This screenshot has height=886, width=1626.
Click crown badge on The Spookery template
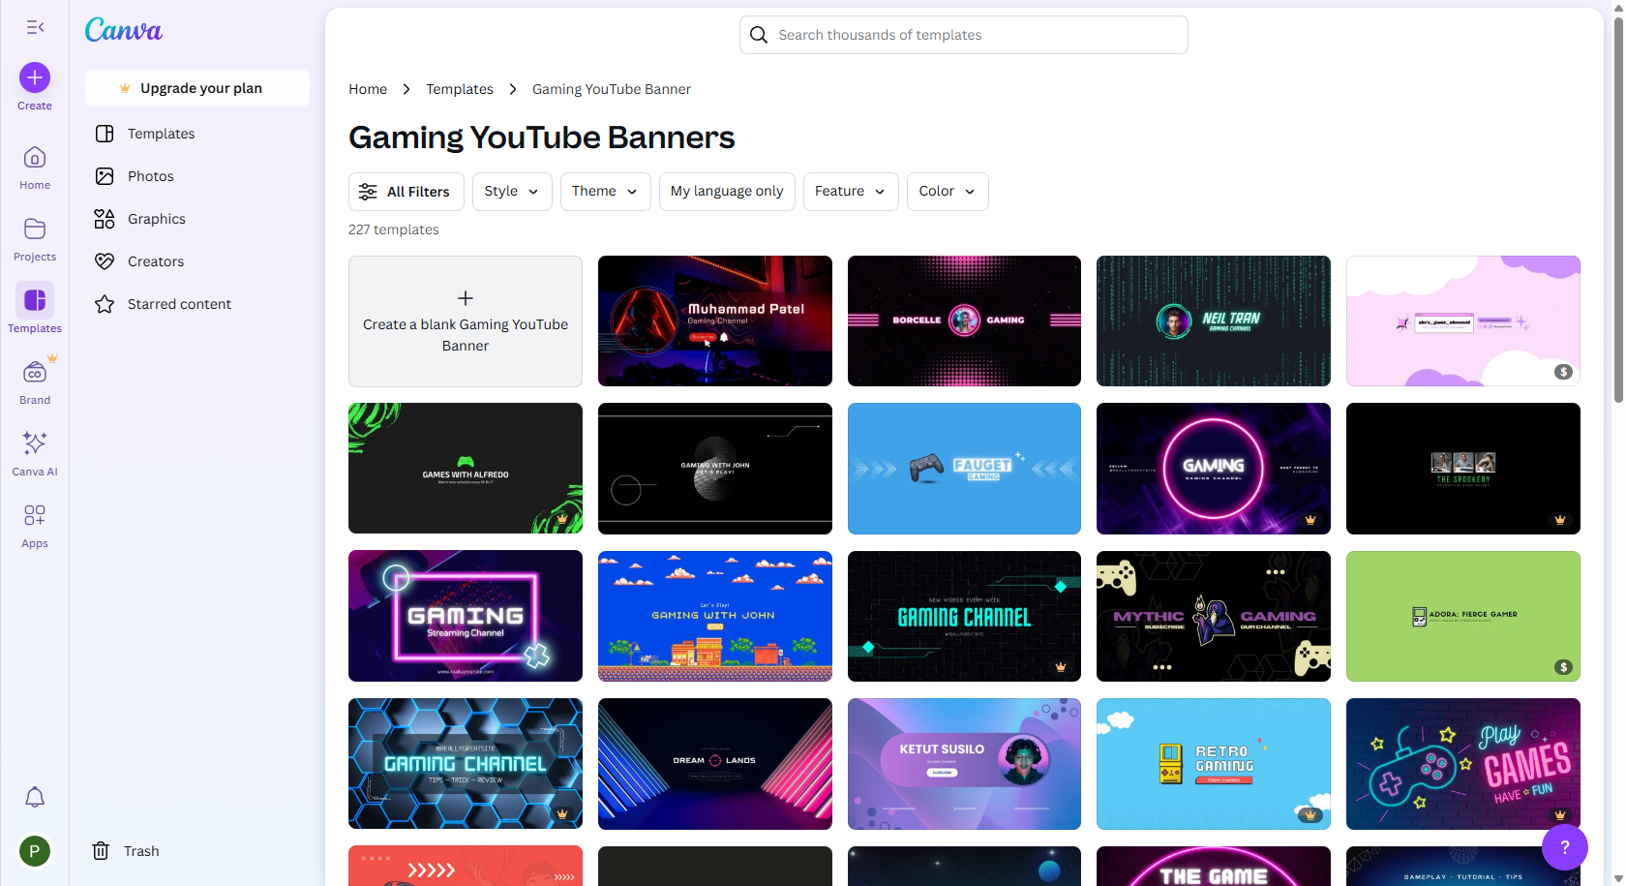pos(1560,520)
